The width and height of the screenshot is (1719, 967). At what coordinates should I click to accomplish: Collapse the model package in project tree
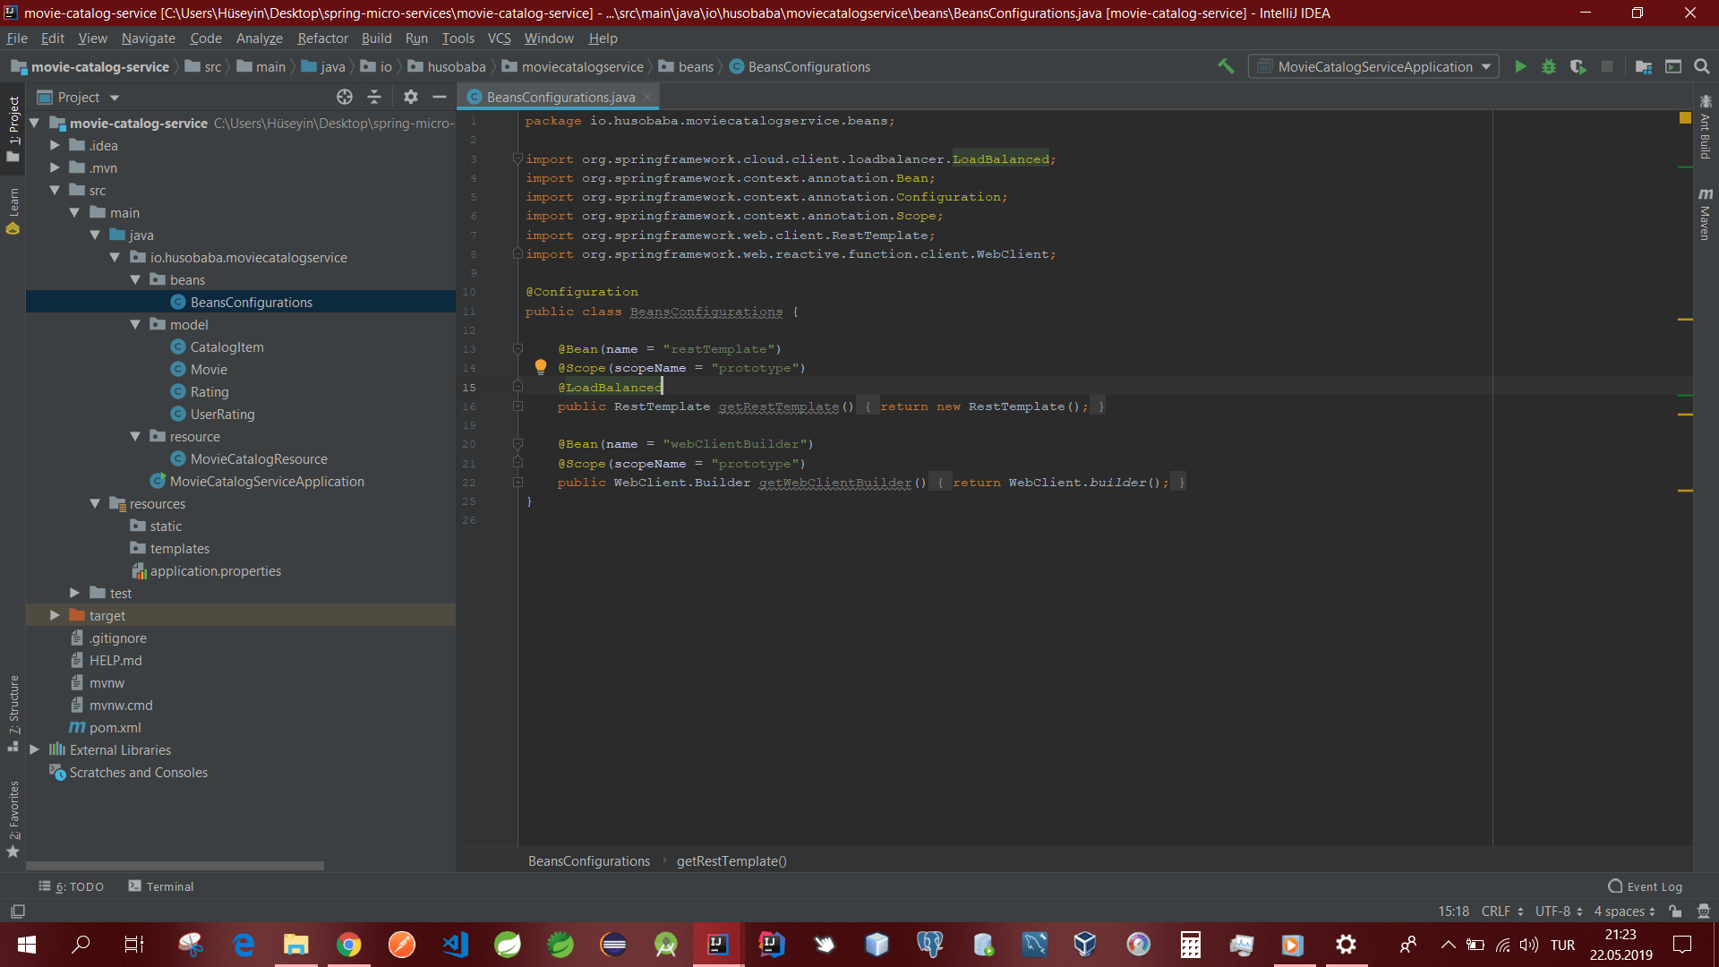(x=135, y=325)
